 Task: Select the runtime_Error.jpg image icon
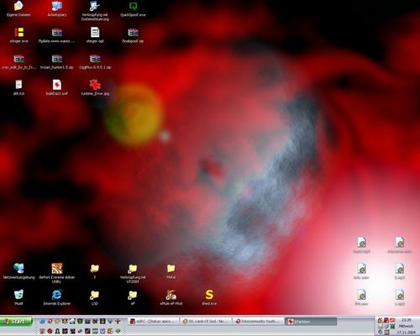pos(95,87)
